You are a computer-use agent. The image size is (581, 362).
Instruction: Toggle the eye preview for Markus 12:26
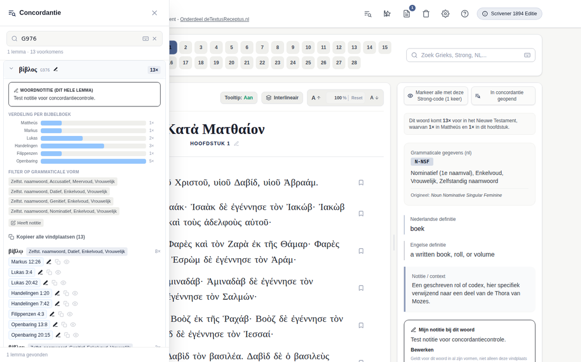(x=67, y=262)
